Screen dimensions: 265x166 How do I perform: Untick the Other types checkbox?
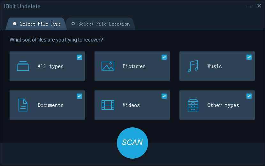249,96
